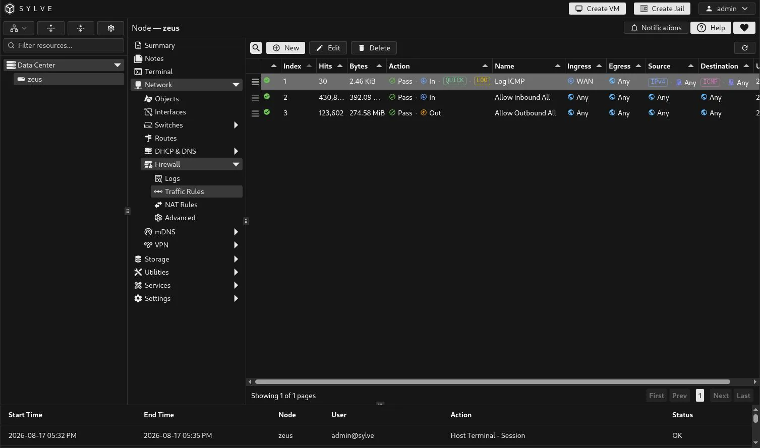The image size is (760, 448).
Task: Click the horizontal table scrollbar
Action: pyautogui.click(x=492, y=381)
